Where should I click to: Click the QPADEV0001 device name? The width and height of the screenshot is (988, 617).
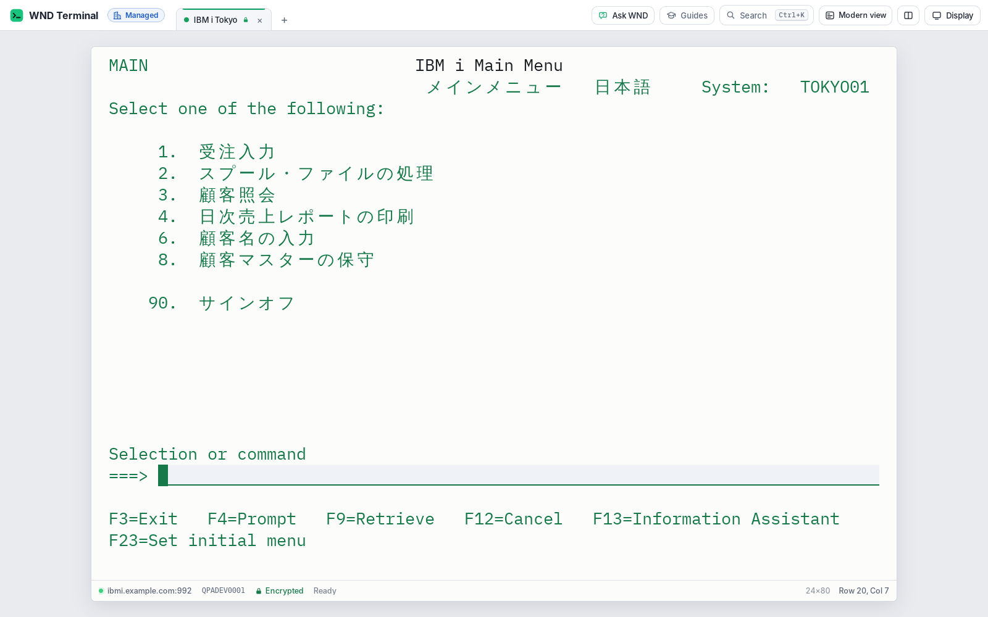(x=224, y=590)
